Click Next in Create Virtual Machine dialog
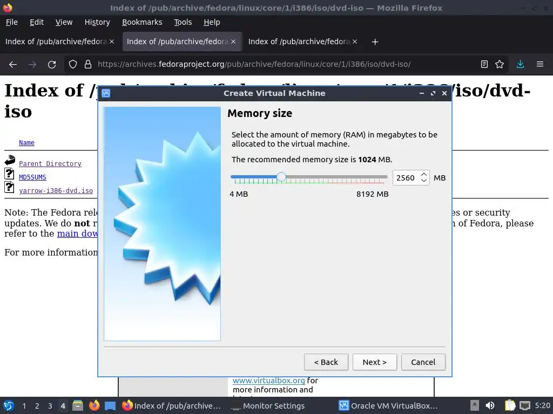Viewport: 553px width, 414px height. tap(375, 362)
